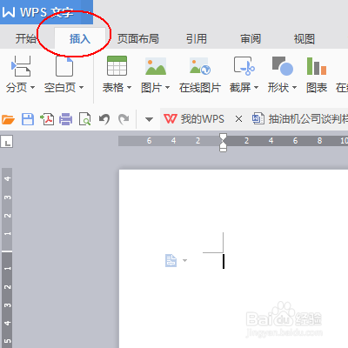348x348 pixels.
Task: Click the 图片 picture icon
Action: coord(156,66)
